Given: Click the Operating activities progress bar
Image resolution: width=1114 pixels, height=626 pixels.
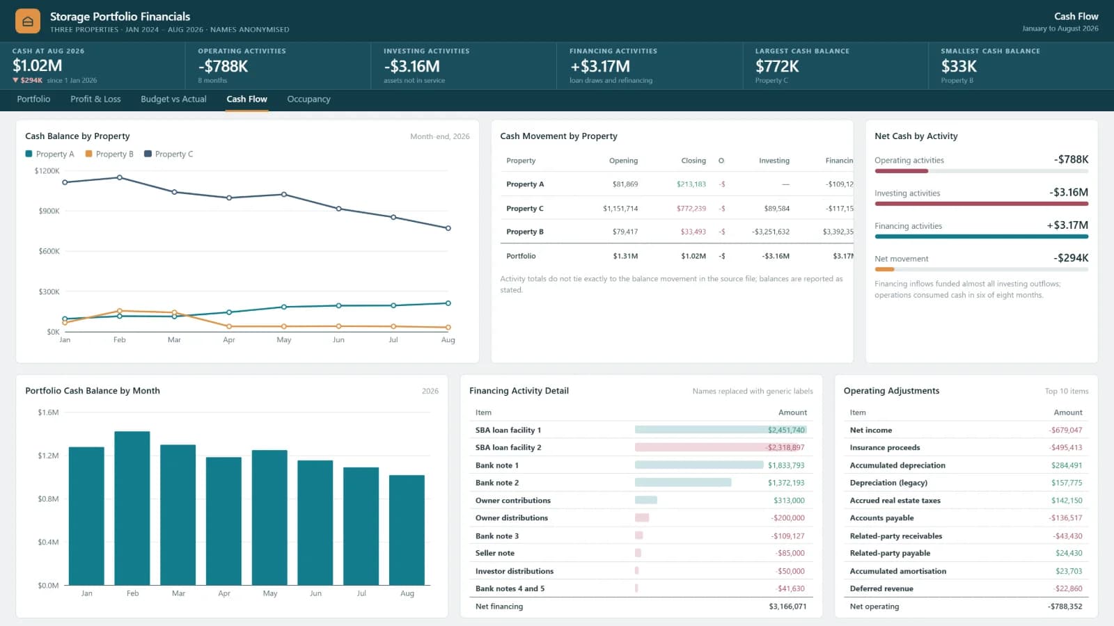Looking at the screenshot, I should pos(981,170).
